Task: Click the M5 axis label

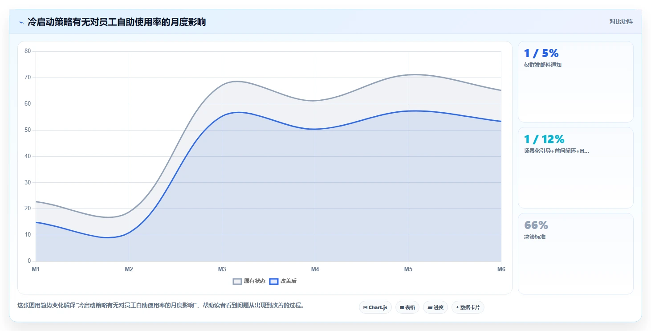Action: [408, 269]
